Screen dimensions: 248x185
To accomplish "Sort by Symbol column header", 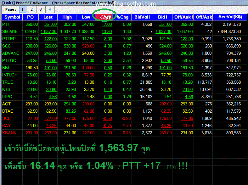I will click(12, 17).
